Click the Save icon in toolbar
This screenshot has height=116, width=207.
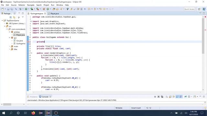point(8,9)
